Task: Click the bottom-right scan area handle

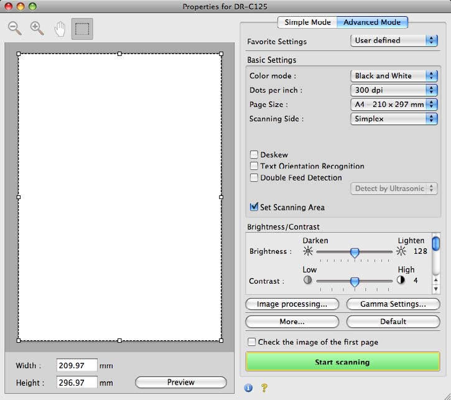Action: (221, 340)
